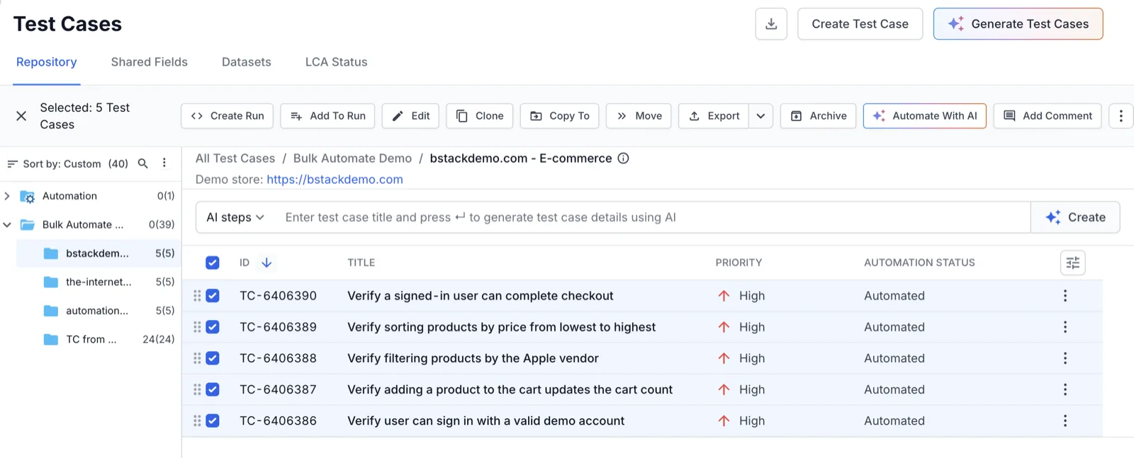
Task: Open row menu for TC-6406390
Action: 1065,296
